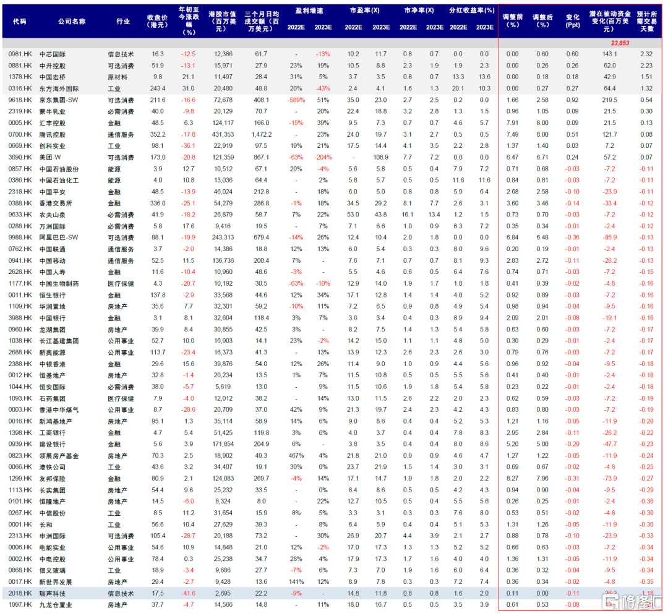Image resolution: width=668 pixels, height=616 pixels.
Task: Click the 收盘价 column header
Action: 157,21
